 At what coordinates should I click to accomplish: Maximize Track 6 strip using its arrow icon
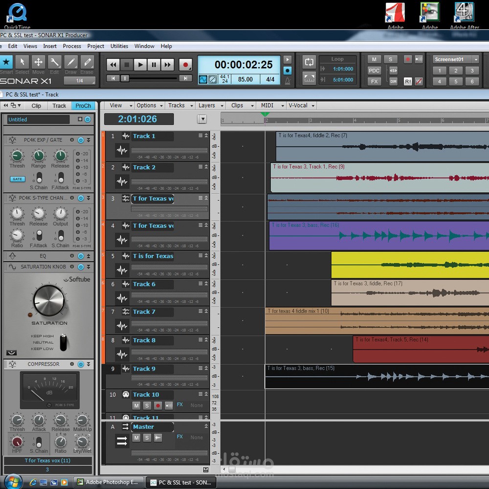pyautogui.click(x=206, y=284)
